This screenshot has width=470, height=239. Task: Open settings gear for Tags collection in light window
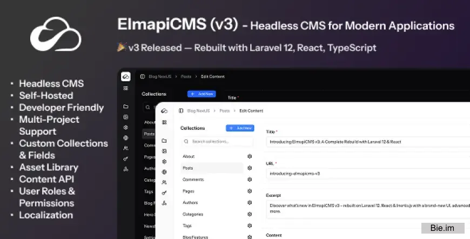pos(250,225)
